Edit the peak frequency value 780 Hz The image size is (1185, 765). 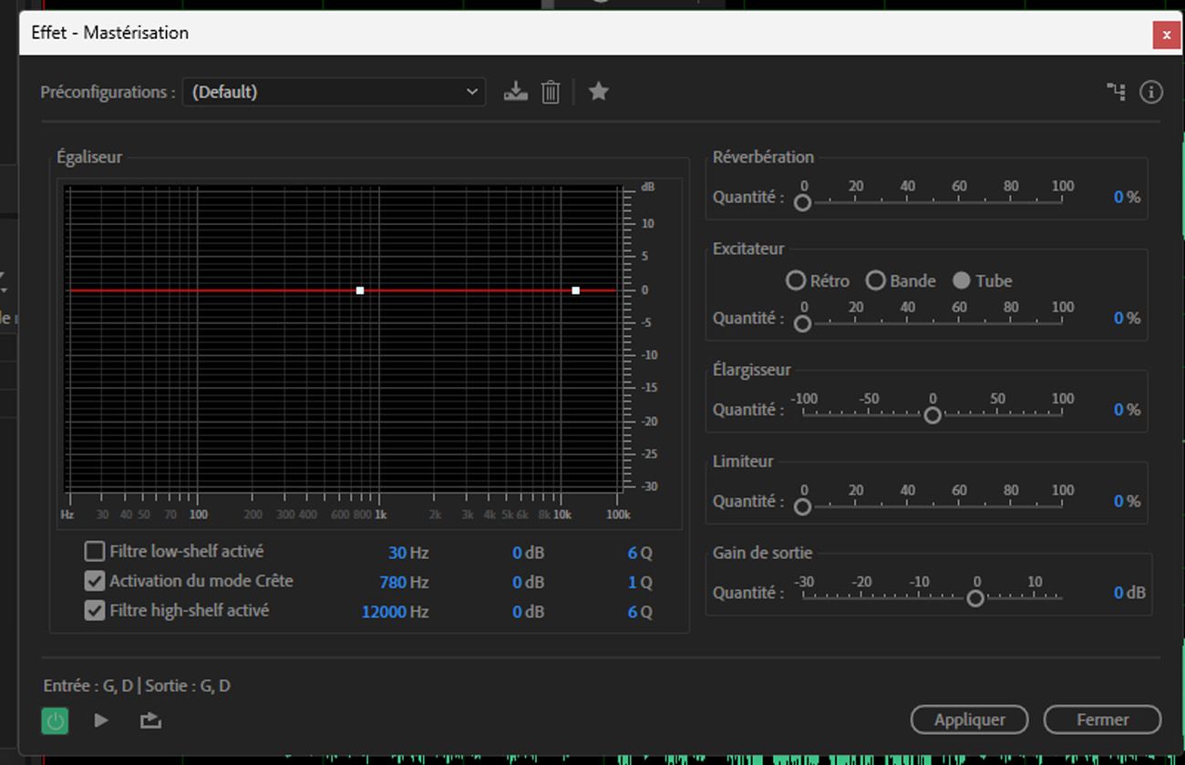pyautogui.click(x=393, y=582)
